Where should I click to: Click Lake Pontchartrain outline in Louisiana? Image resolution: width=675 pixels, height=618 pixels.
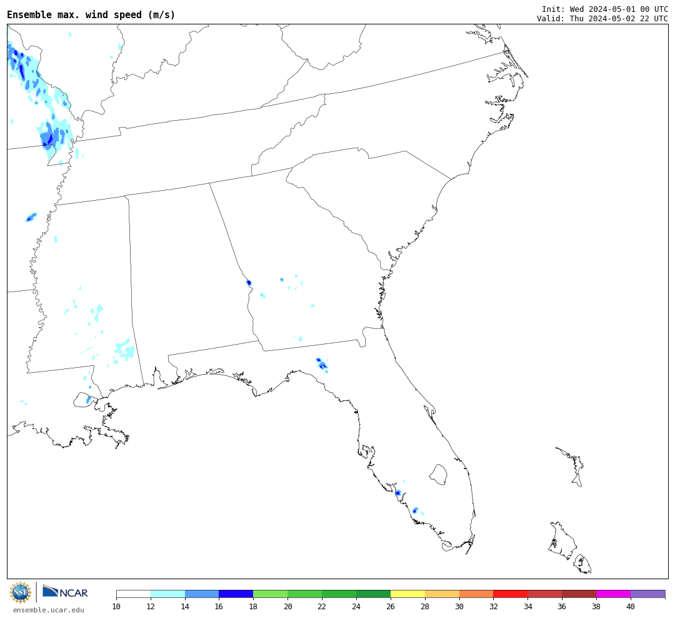(x=84, y=400)
